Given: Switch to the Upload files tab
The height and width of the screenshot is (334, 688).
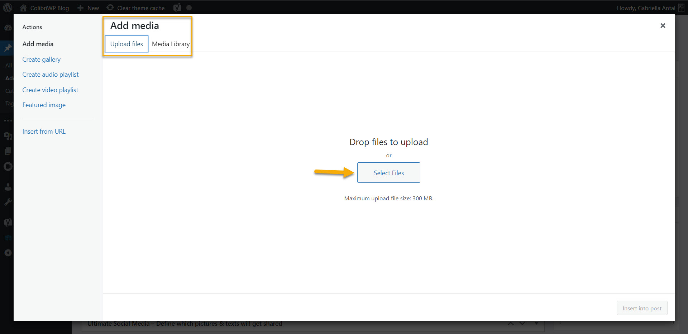Looking at the screenshot, I should 126,44.
